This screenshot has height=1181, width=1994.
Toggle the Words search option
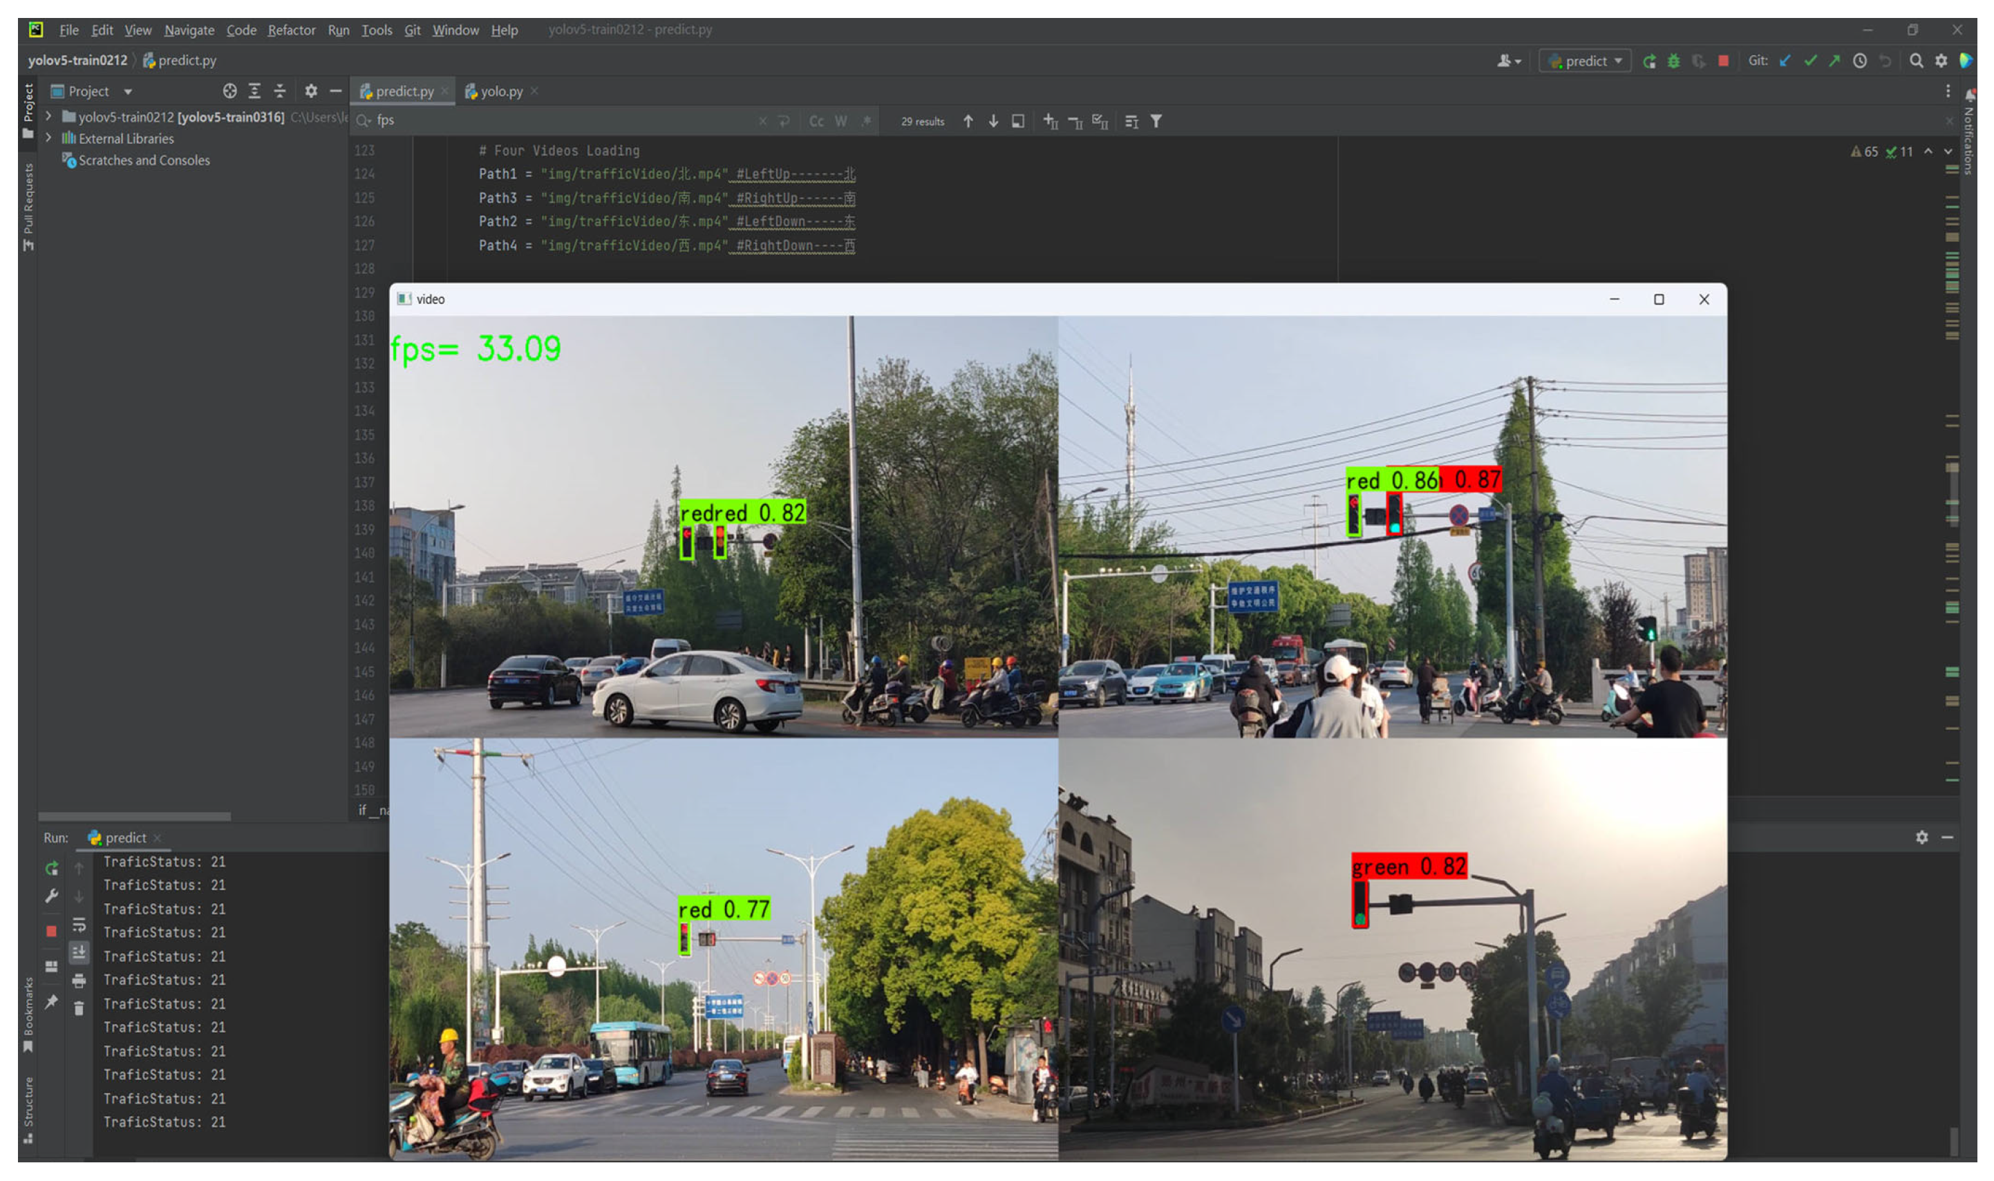click(x=841, y=121)
